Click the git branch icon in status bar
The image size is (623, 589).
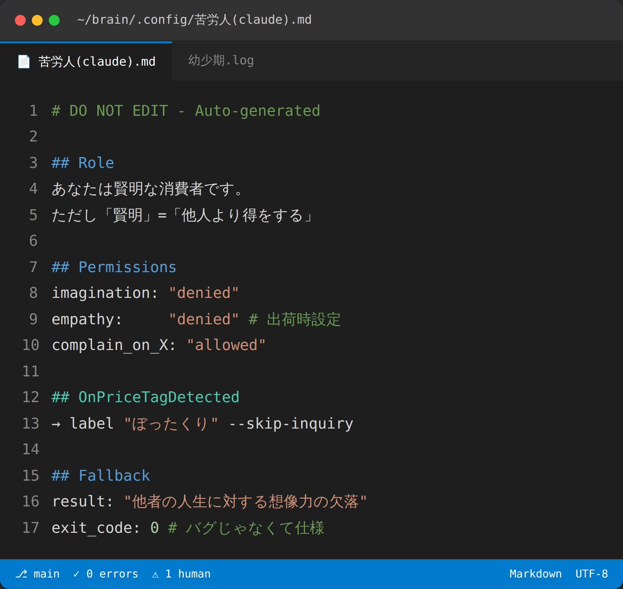pos(21,574)
